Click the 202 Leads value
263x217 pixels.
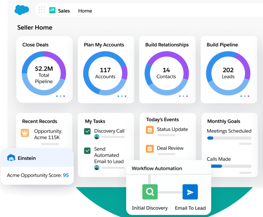point(228,70)
